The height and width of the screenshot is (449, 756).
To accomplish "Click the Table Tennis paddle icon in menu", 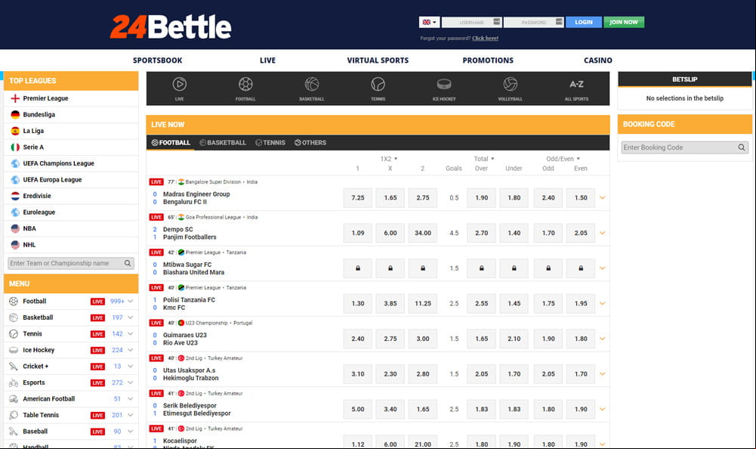I will (14, 415).
